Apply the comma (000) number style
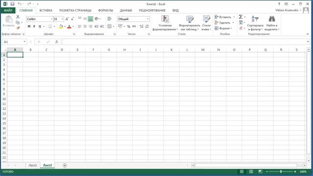The height and width of the screenshot is (176, 313). pyautogui.click(x=134, y=26)
